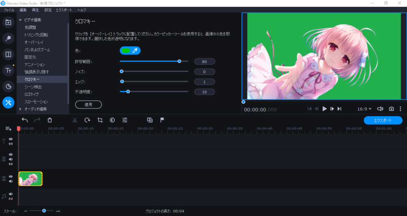Click the zoom-out scale icon
This screenshot has width=407, height=216.
25,211
